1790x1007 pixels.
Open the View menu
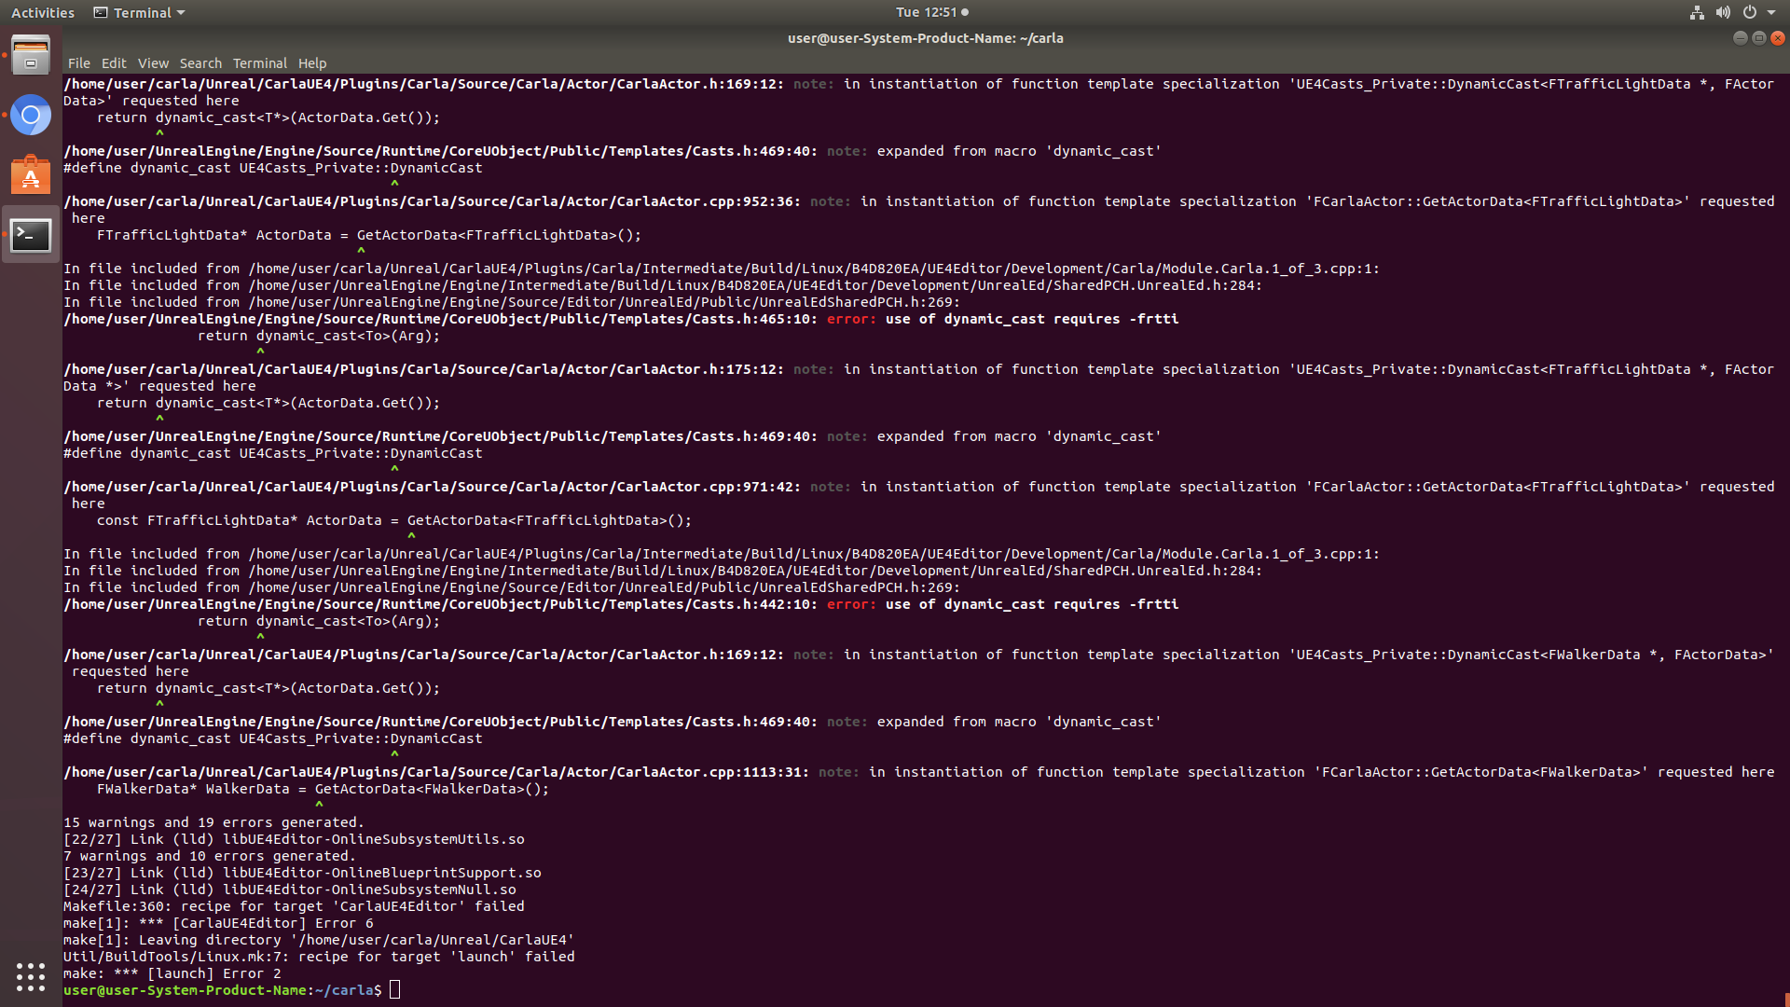point(153,62)
